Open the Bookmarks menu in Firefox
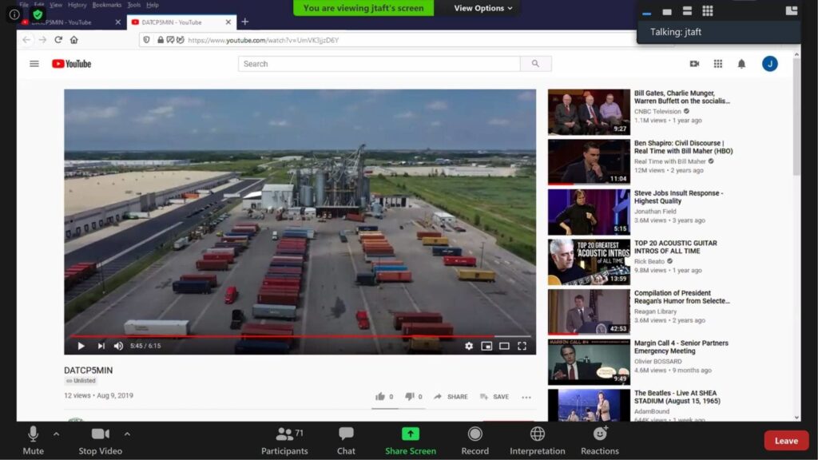 [x=106, y=5]
